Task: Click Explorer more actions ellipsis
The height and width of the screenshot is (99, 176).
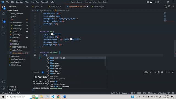Action: [27, 7]
